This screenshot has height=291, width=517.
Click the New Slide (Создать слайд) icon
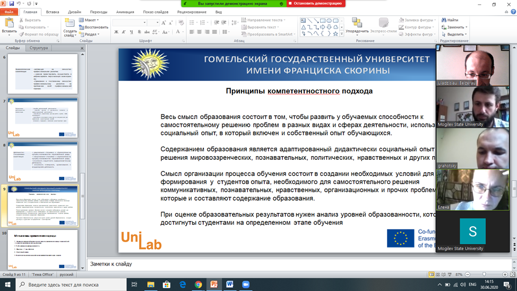(x=69, y=23)
